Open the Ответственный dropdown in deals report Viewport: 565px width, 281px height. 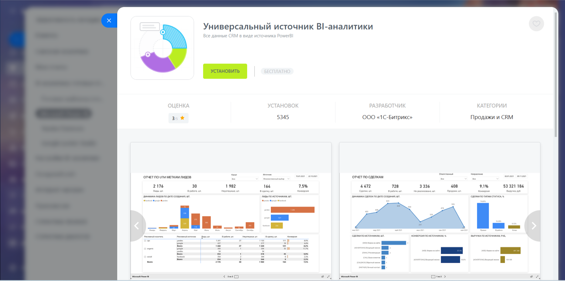[454, 179]
